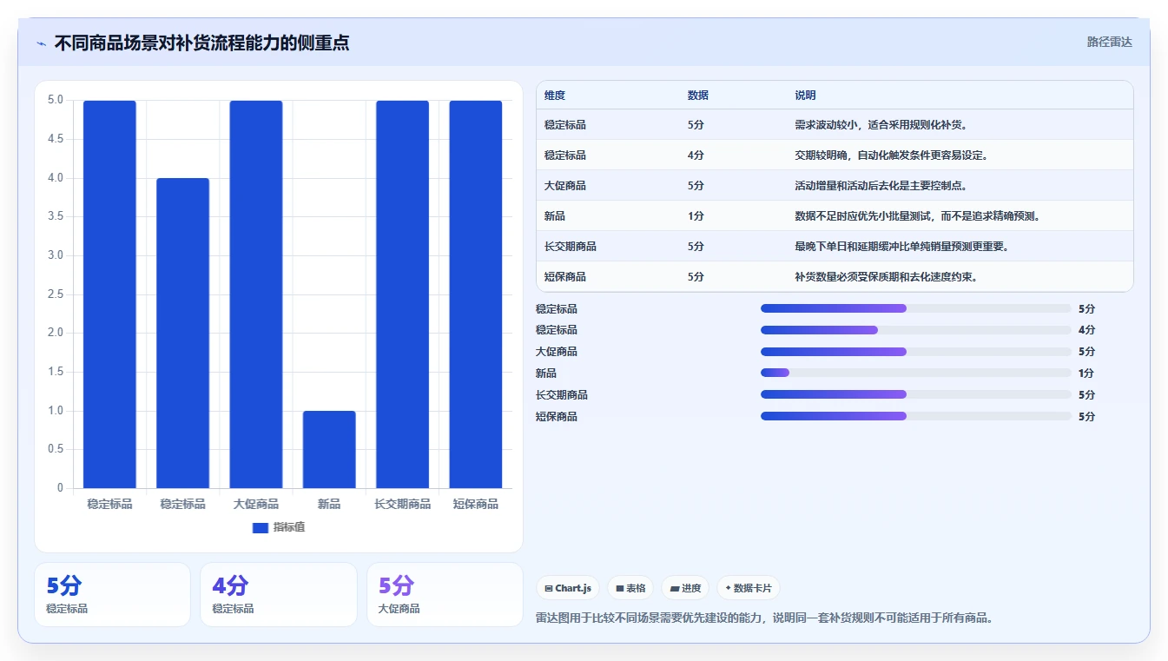Click the short 新品 bar in chart
Viewport: 1168px width, 661px height.
coord(329,449)
